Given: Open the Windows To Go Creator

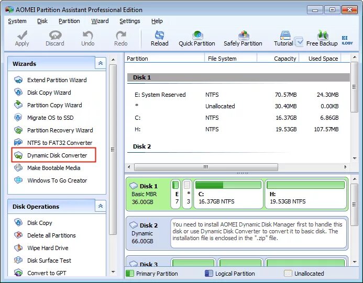Looking at the screenshot, I should 57,180.
